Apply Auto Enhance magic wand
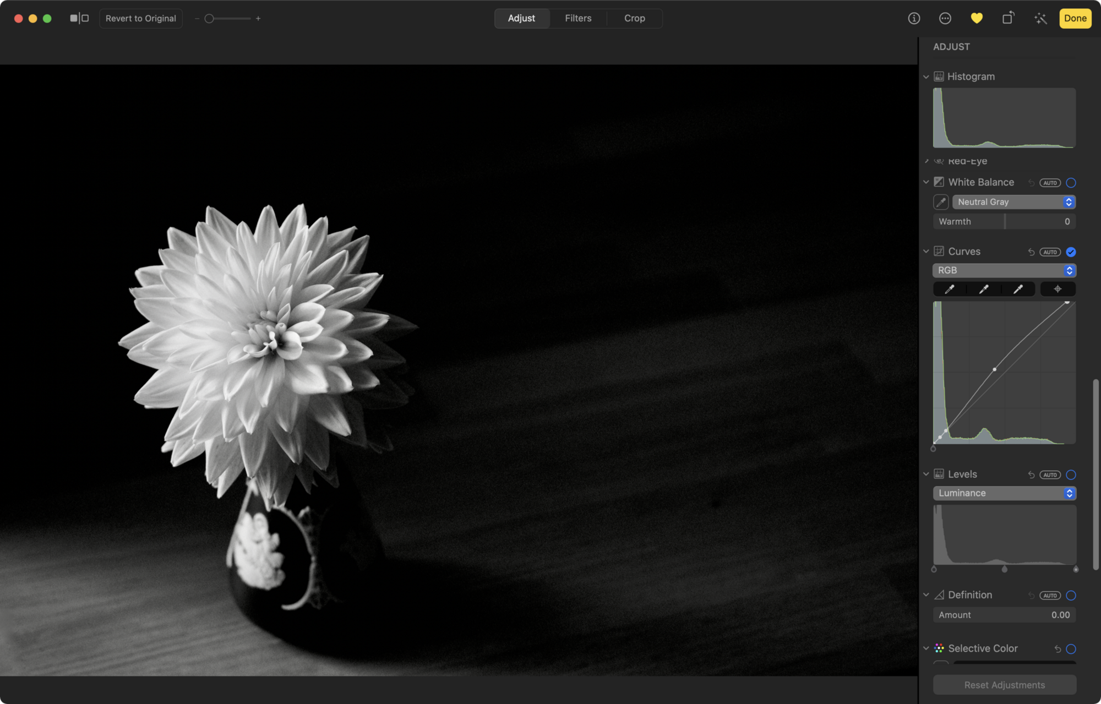This screenshot has height=704, width=1101. [1040, 18]
